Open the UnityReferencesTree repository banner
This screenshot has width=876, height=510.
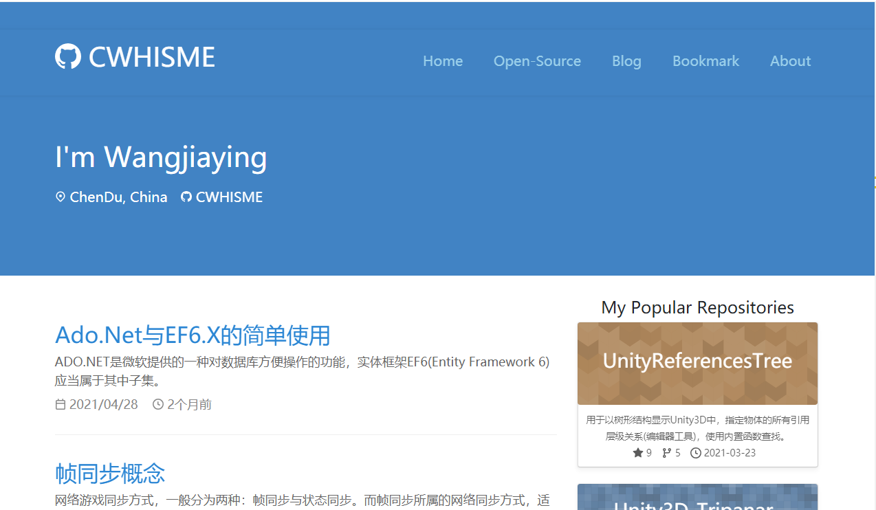(x=697, y=362)
